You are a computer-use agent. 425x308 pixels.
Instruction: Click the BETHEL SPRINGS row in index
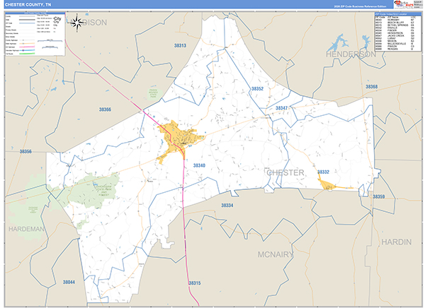coord(395,25)
